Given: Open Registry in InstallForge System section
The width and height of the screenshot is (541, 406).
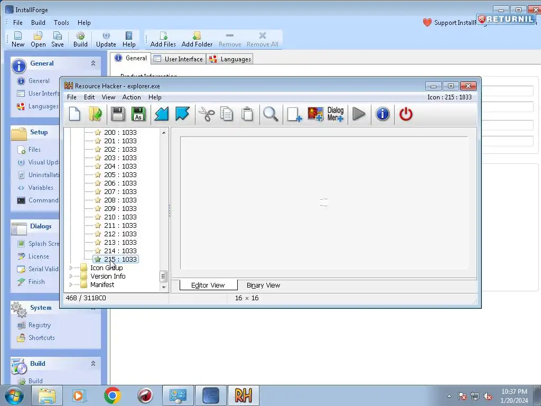Looking at the screenshot, I should click(x=39, y=325).
